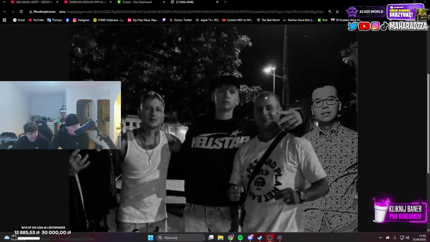
Task: Open the Kick bookmark
Action: point(322,20)
